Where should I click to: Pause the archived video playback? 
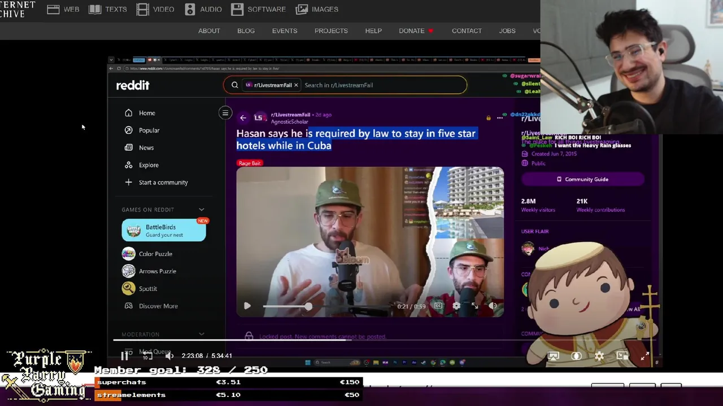125,356
